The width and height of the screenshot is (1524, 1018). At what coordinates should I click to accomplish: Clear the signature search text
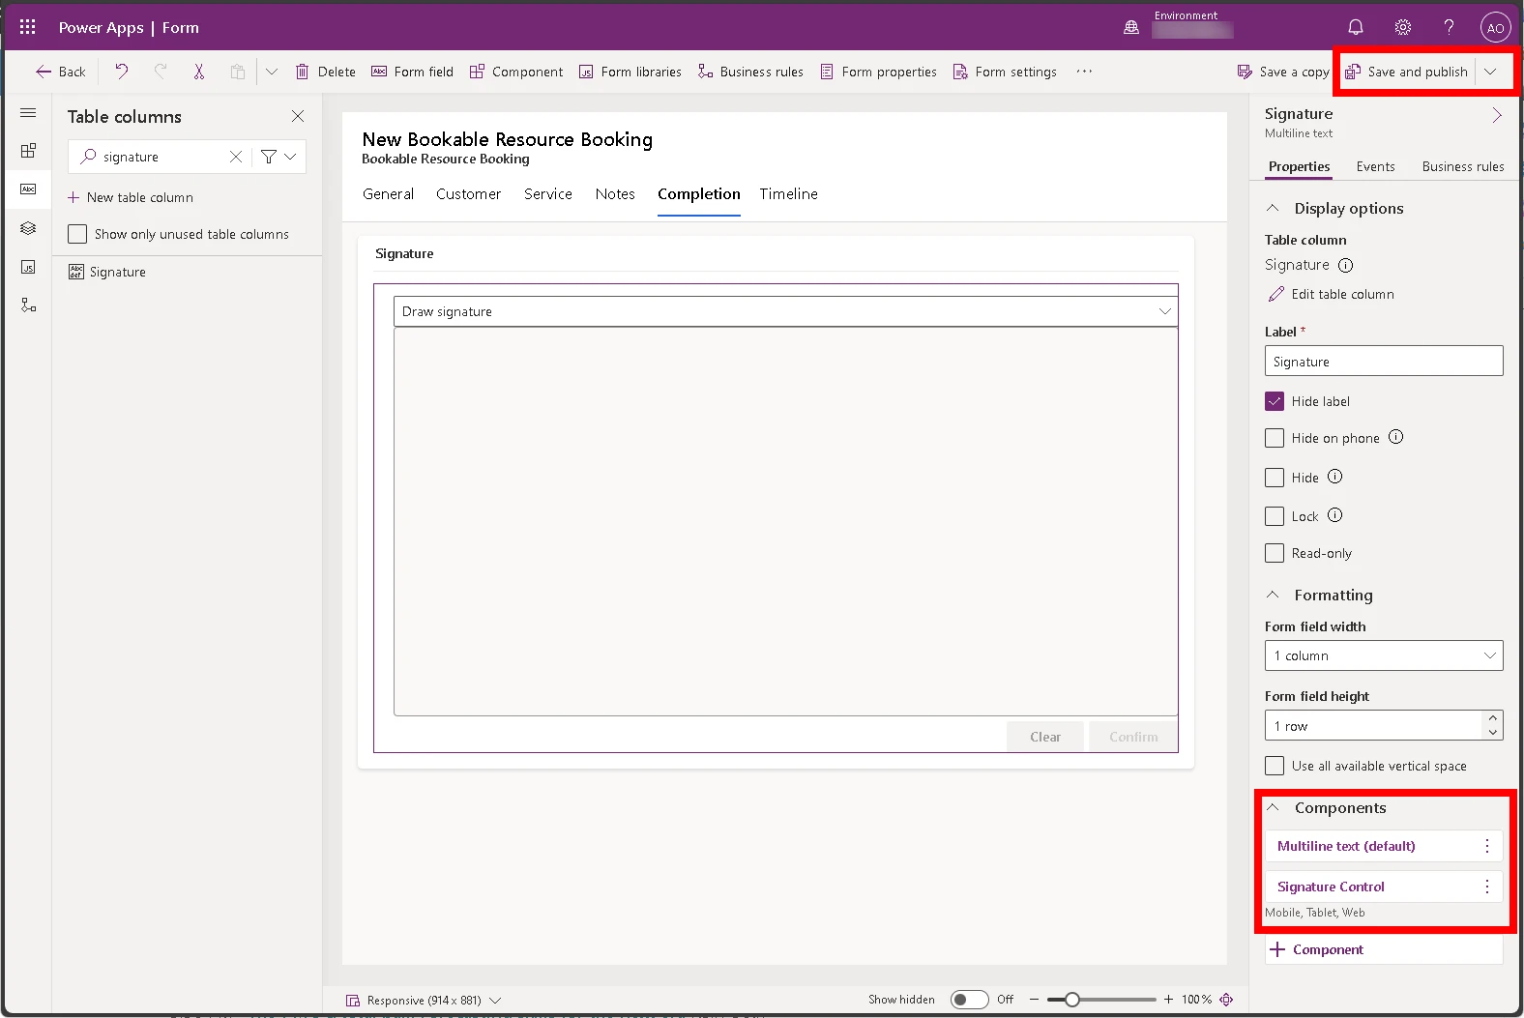[235, 157]
